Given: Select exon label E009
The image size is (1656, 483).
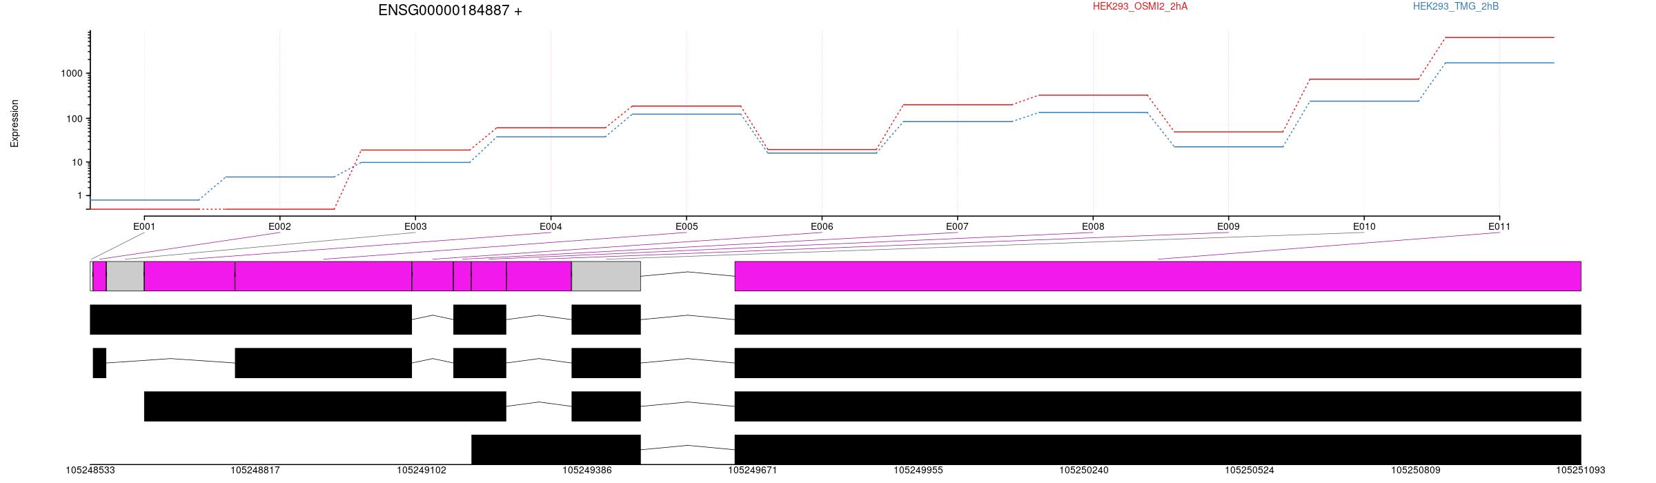Looking at the screenshot, I should (x=1228, y=226).
